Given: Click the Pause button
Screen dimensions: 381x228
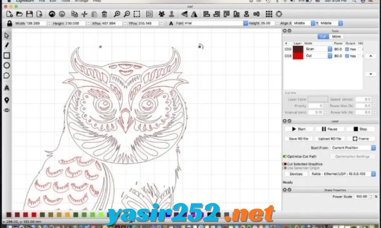Looking at the screenshot, I should coord(329,129).
